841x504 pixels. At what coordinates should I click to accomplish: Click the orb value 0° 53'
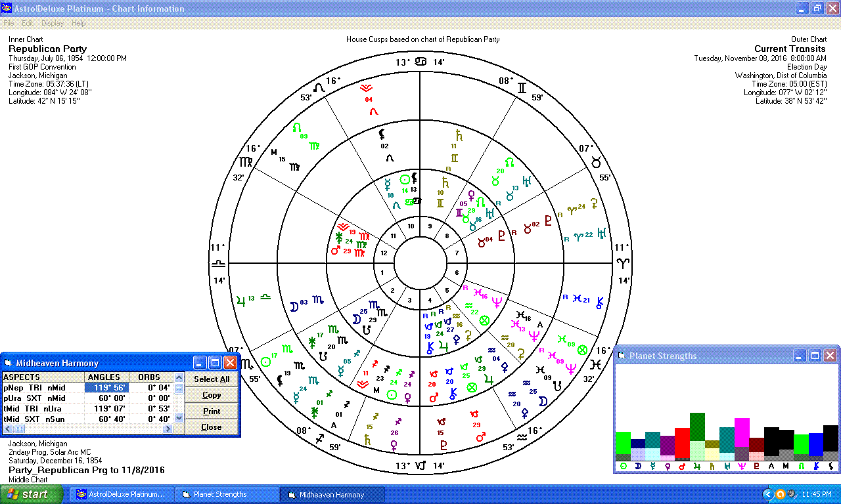click(158, 409)
